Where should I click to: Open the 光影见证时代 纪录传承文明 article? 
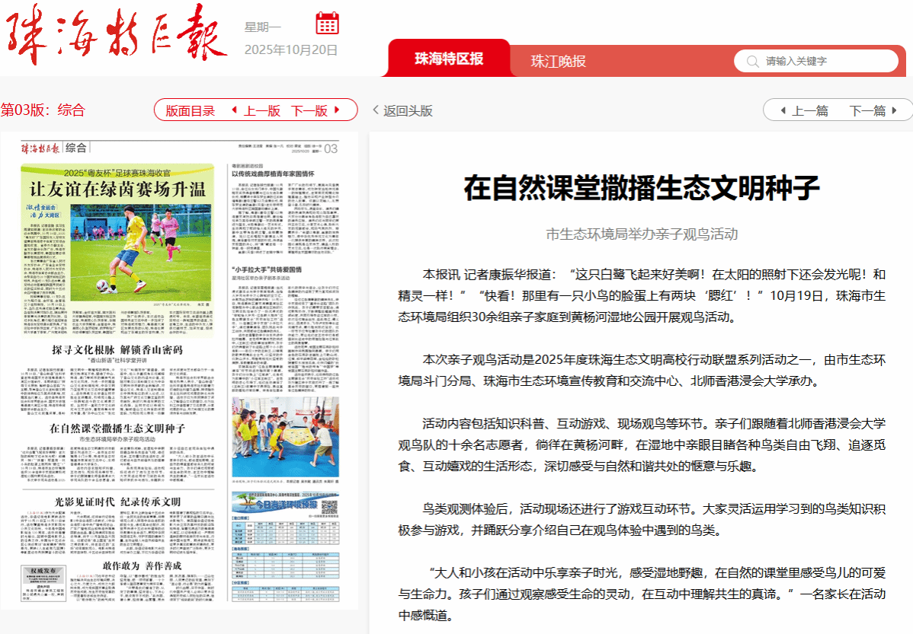(117, 502)
